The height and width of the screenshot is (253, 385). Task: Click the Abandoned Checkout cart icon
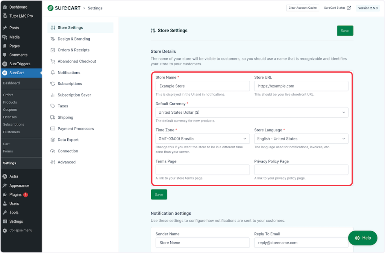53,61
